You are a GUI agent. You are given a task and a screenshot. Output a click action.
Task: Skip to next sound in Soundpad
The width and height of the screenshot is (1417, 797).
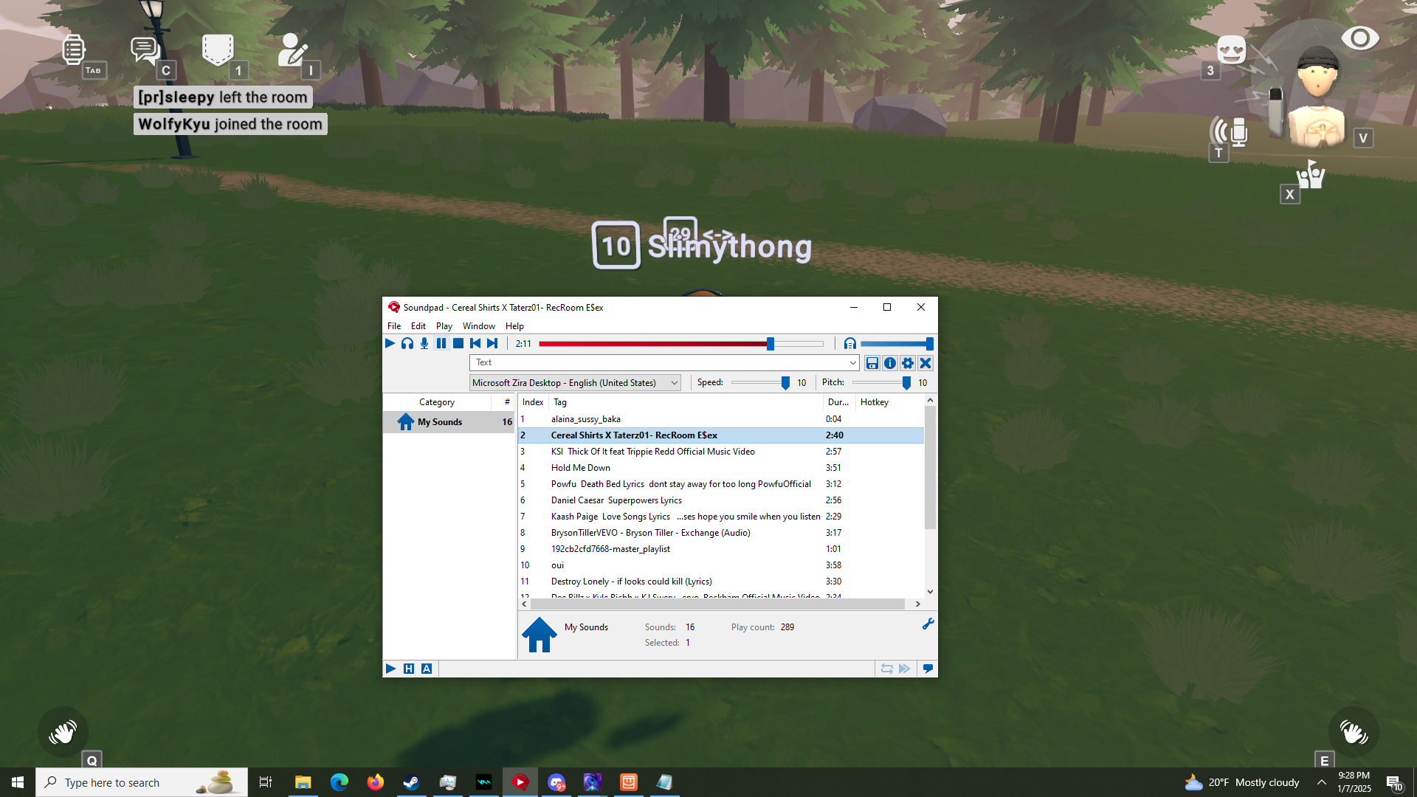pos(492,343)
